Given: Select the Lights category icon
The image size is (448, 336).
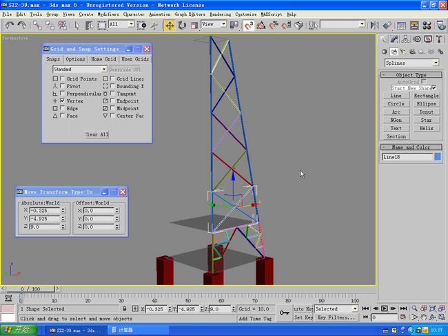Looking at the screenshot, I should [403, 52].
